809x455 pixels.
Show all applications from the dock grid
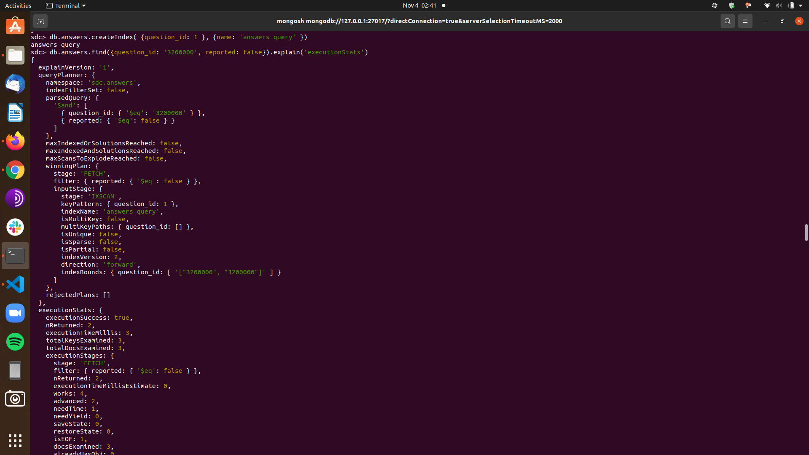pyautogui.click(x=15, y=440)
